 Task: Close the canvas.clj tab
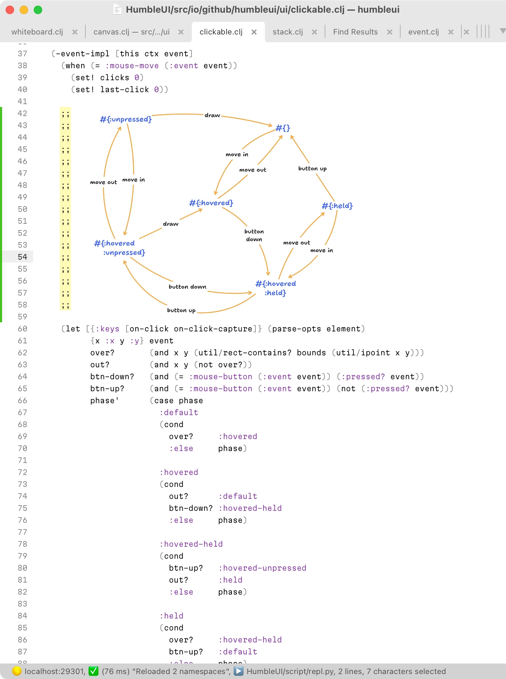pos(181,32)
